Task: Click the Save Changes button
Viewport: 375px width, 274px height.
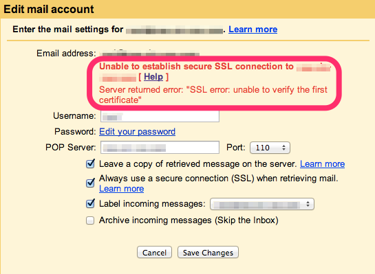Action: (208, 252)
